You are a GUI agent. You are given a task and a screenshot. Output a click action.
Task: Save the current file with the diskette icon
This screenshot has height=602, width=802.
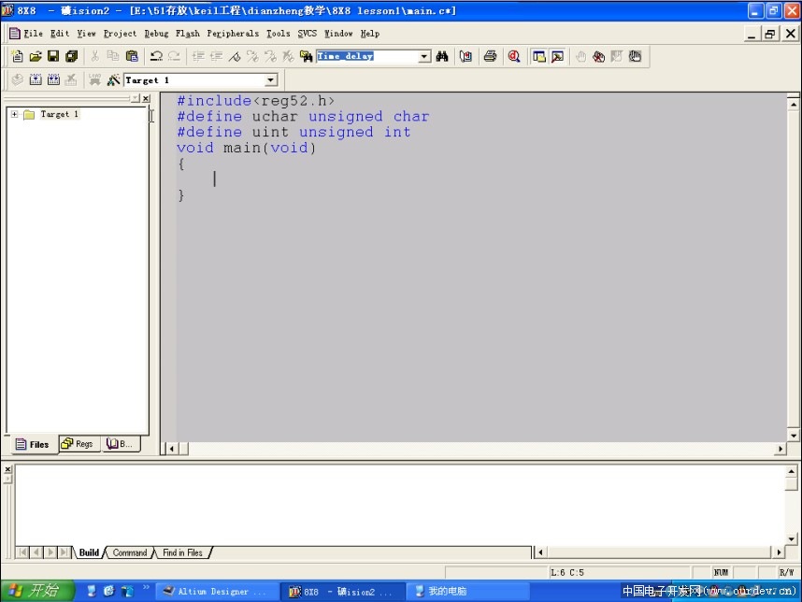pos(53,56)
